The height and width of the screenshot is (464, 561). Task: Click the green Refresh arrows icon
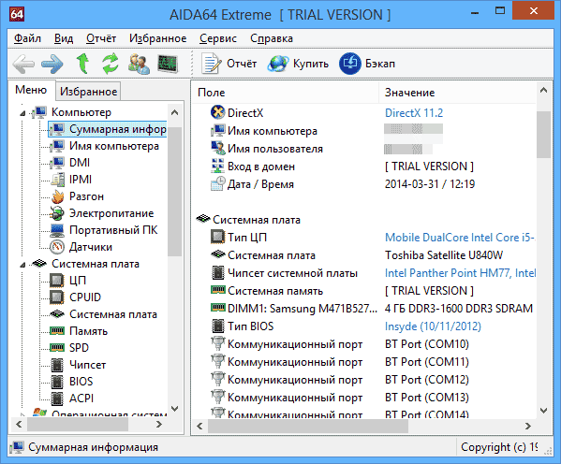pos(111,64)
